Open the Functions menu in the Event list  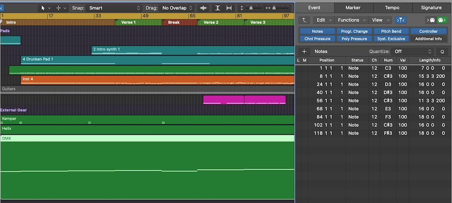(x=351, y=20)
